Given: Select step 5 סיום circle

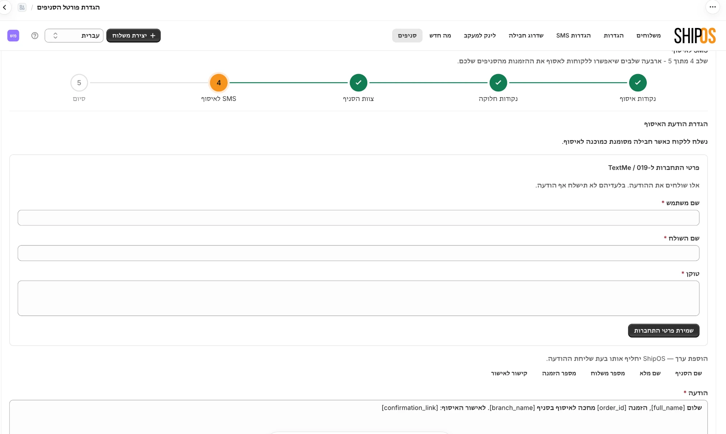Looking at the screenshot, I should (79, 83).
